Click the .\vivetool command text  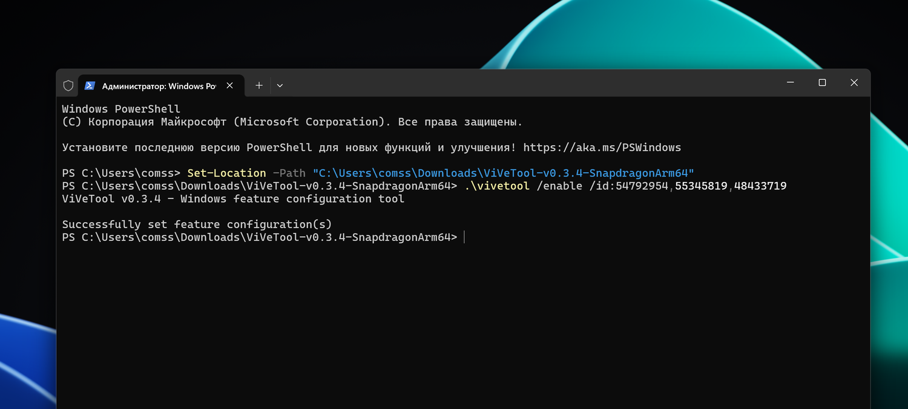[497, 186]
